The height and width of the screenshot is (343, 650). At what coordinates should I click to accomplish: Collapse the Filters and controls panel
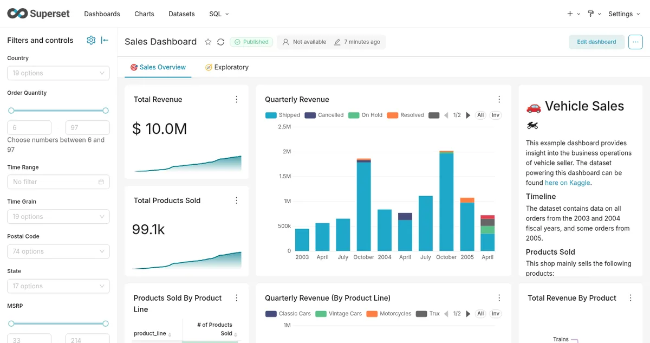(x=105, y=40)
